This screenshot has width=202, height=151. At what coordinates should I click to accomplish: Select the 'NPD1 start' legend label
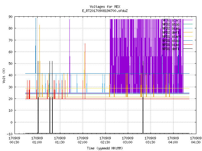(172, 36)
